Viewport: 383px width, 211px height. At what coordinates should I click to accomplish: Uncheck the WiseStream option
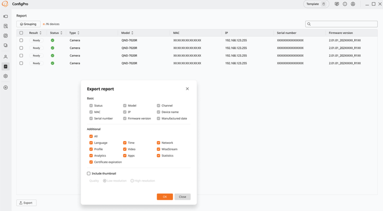coord(158,149)
